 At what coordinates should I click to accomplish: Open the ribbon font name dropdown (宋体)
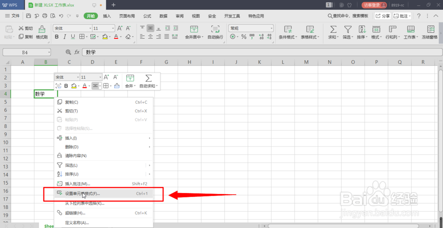tap(90, 28)
